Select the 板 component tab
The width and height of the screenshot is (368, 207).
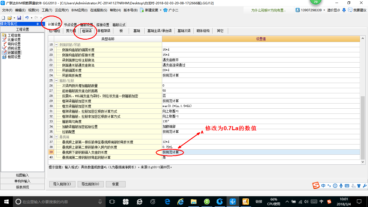[x=121, y=31]
